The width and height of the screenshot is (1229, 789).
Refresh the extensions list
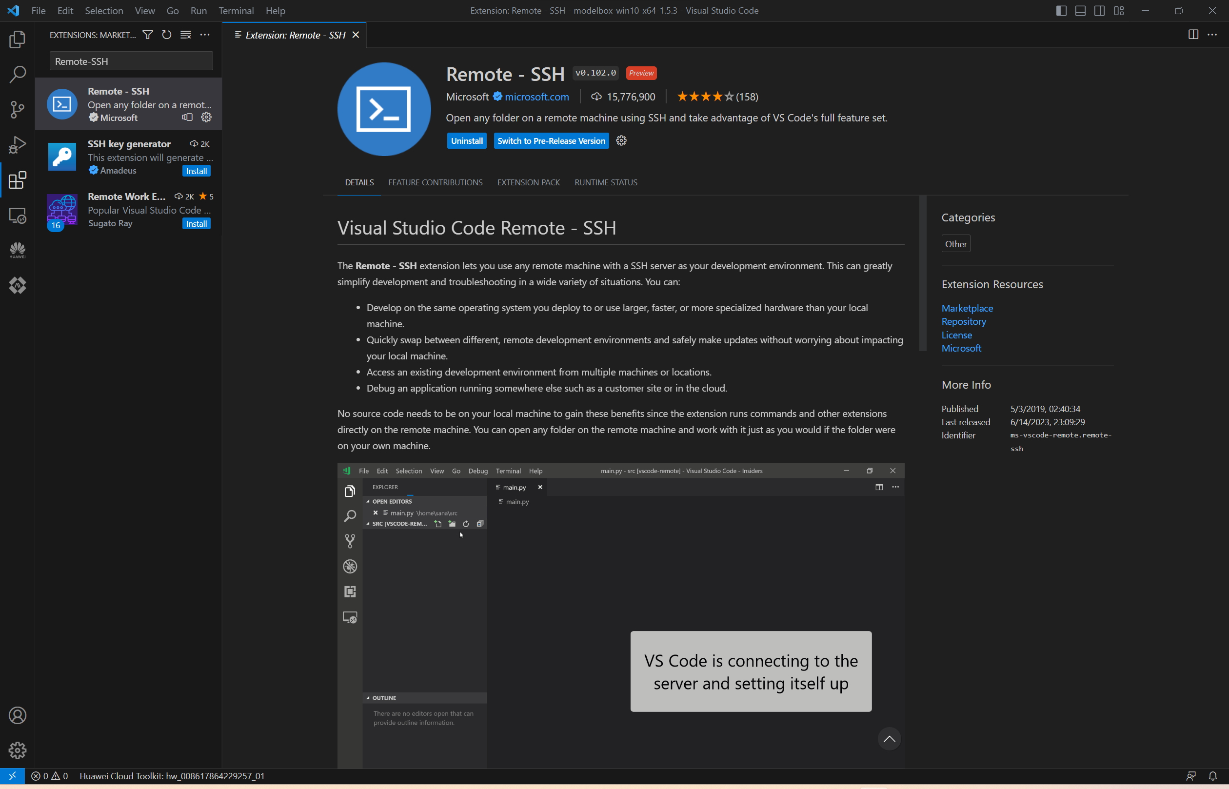tap(166, 35)
